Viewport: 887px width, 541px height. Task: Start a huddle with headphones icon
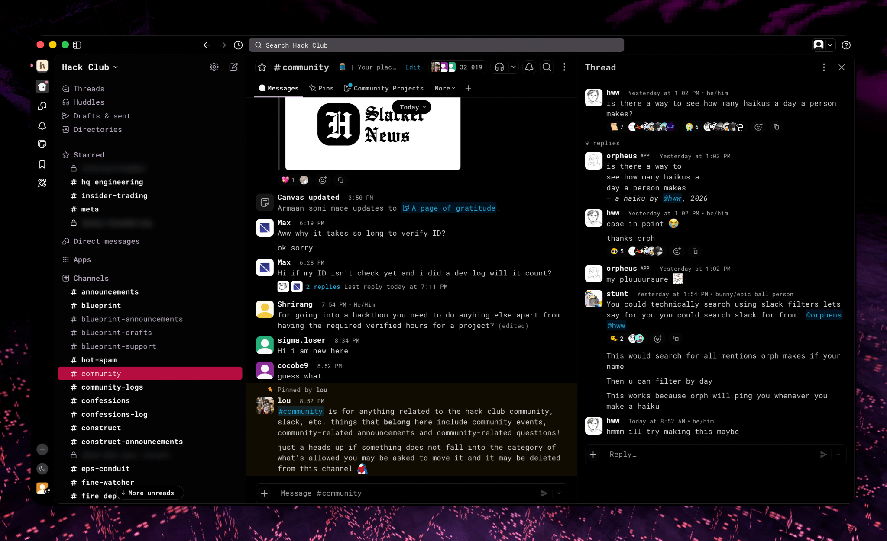point(499,67)
